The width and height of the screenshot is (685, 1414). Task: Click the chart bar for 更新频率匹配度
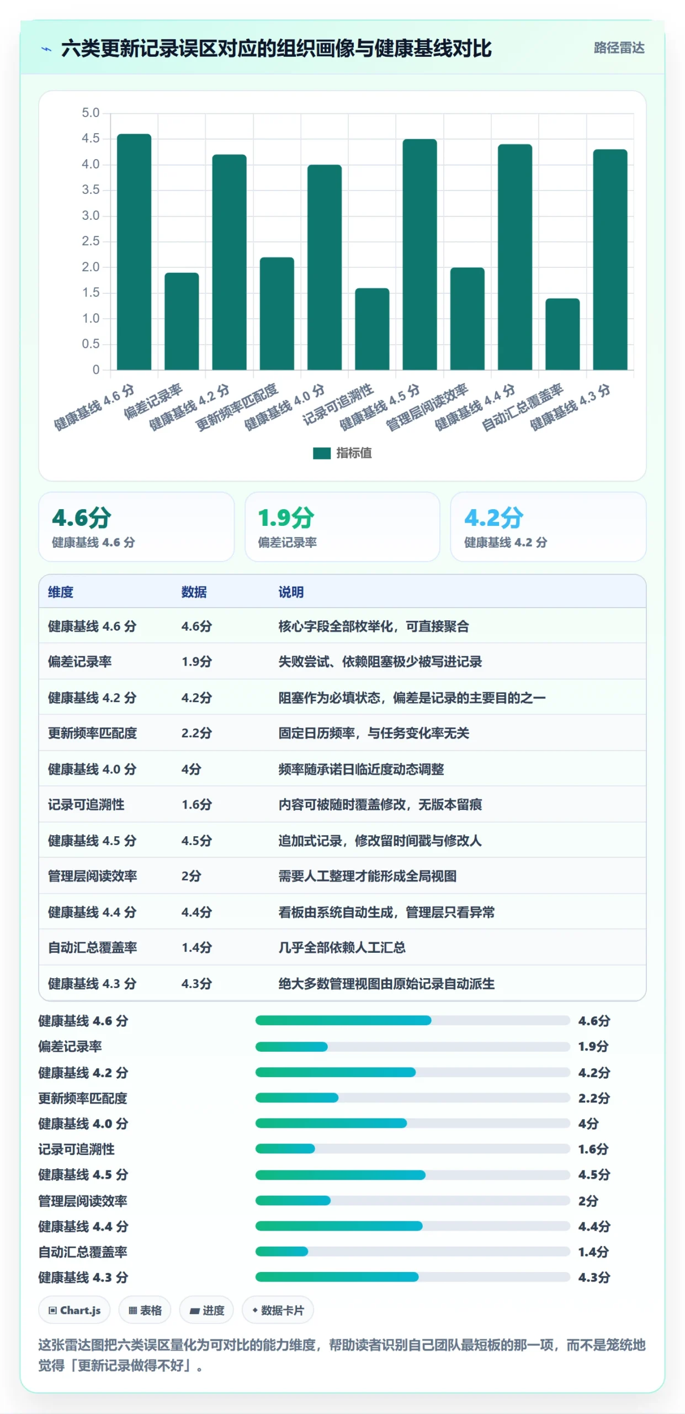point(277,314)
